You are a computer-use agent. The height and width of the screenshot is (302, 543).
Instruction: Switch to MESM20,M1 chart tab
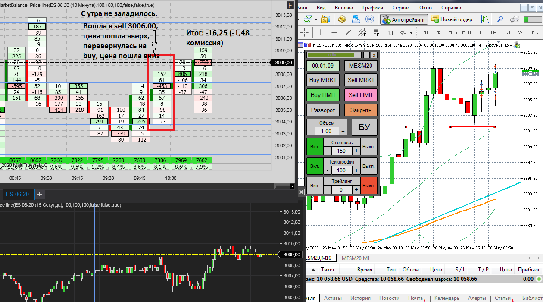pyautogui.click(x=356, y=258)
